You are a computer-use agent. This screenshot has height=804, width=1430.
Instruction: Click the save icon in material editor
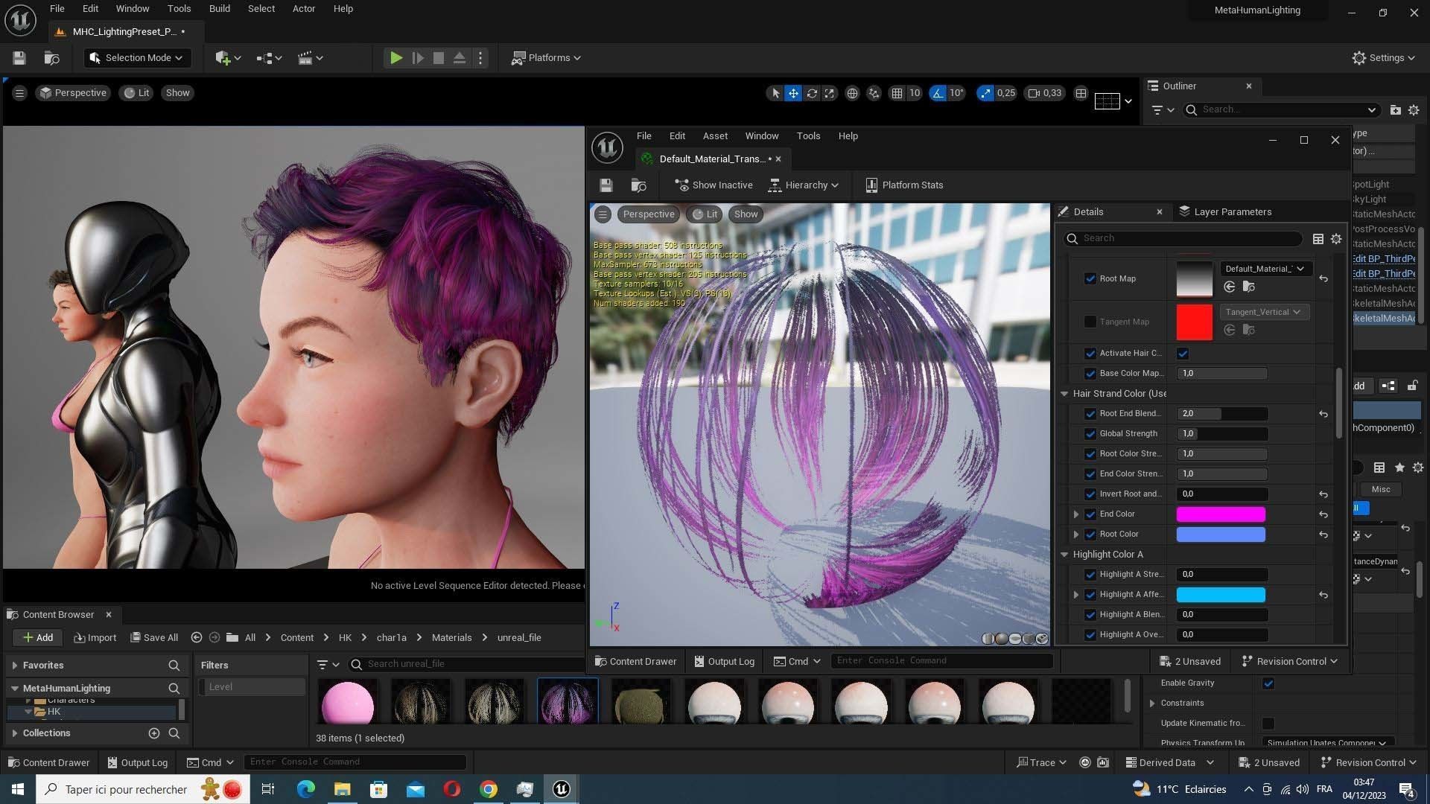[606, 185]
